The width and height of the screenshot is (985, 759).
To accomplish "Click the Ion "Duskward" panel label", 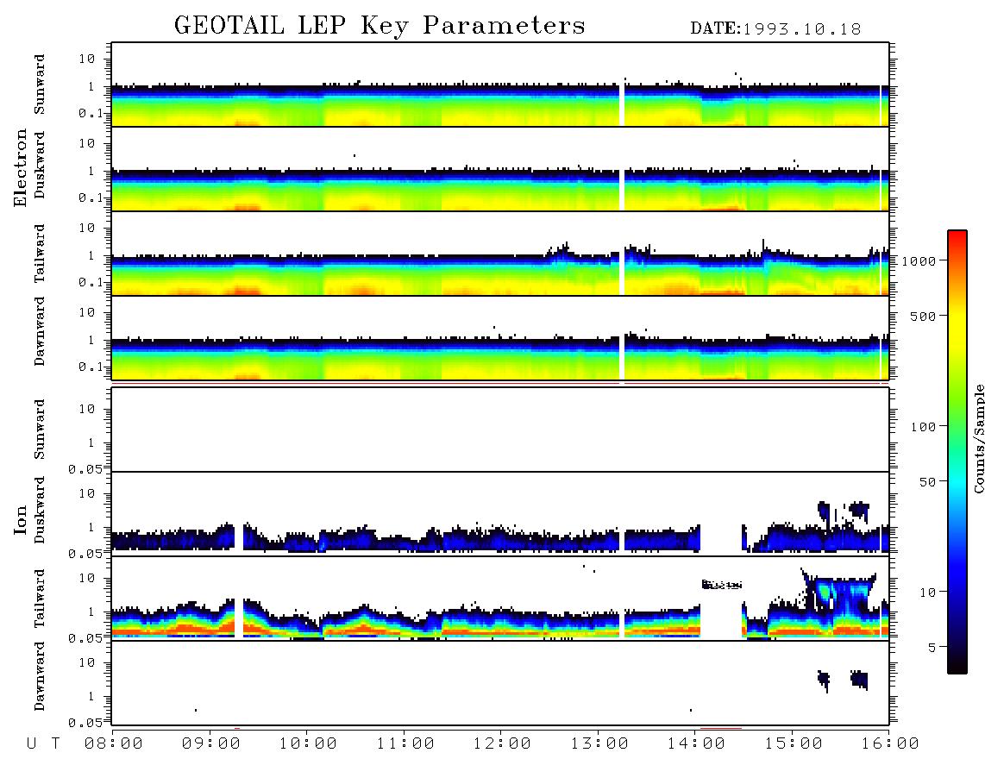I will 40,510.
